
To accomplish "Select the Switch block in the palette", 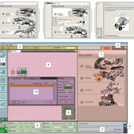I will tap(3, 104).
